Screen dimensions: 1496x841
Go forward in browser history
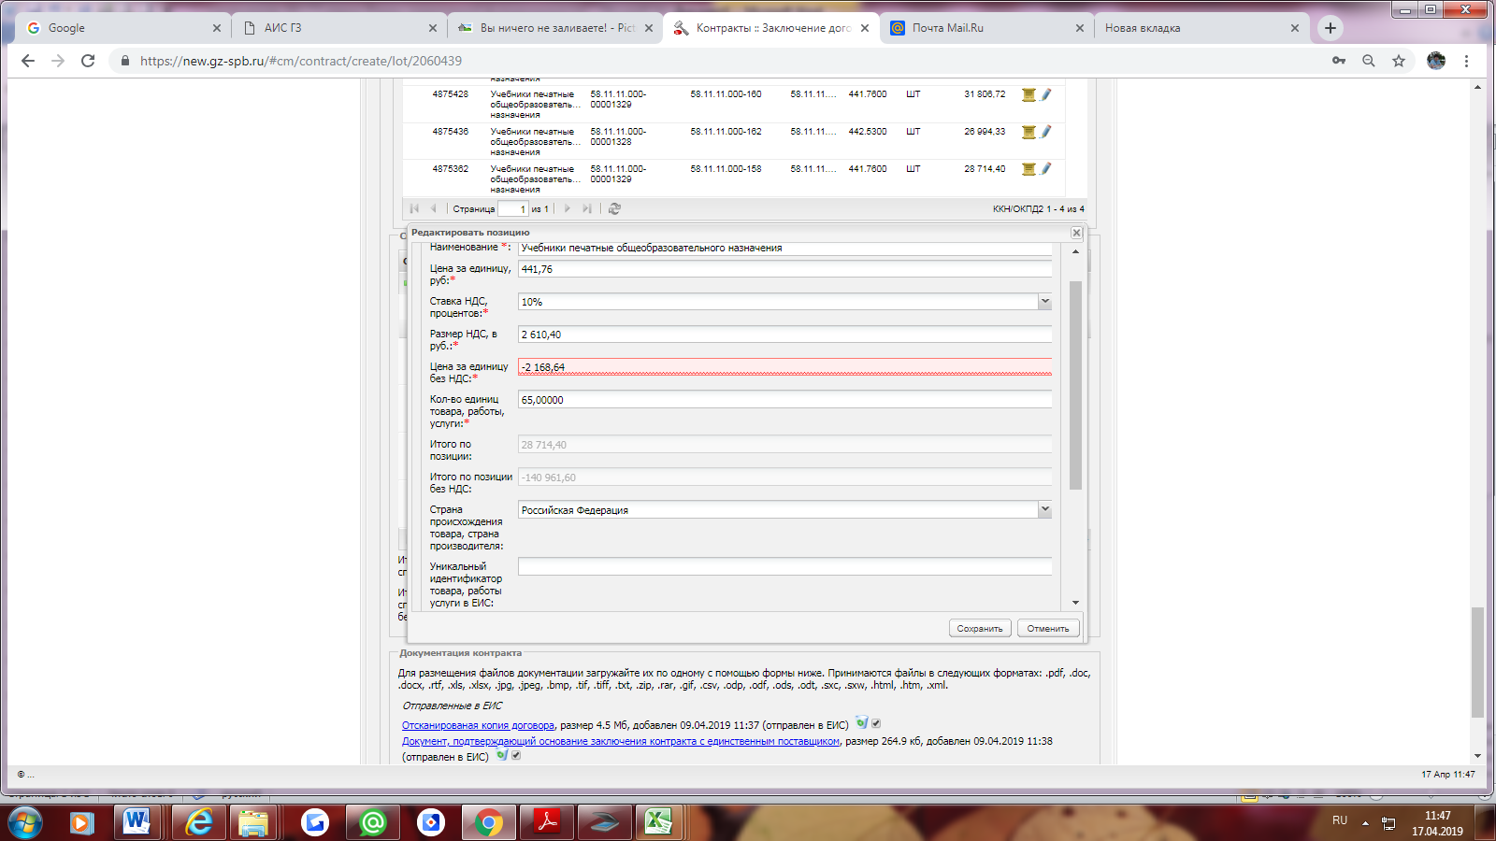click(x=58, y=61)
